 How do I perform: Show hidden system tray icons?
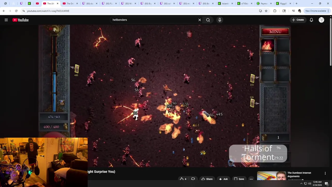[301, 184]
